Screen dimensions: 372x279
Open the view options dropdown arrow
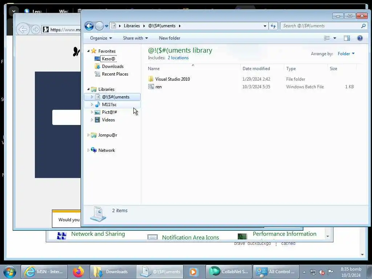(335, 38)
